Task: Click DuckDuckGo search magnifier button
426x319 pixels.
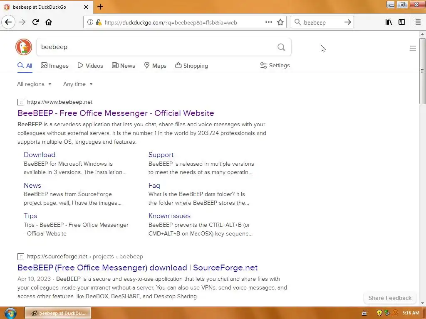Action: (281, 47)
